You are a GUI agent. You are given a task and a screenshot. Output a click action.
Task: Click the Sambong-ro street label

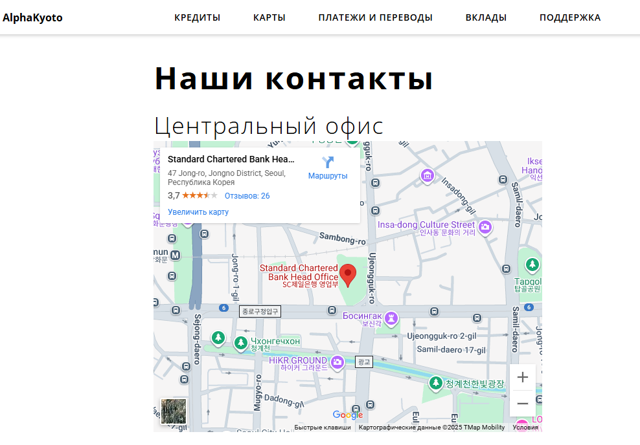click(343, 239)
